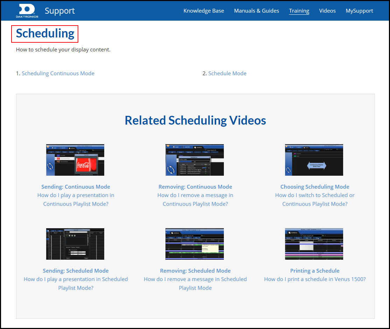390x329 pixels.
Task: Open the Schedule Mode link
Action: click(x=227, y=73)
